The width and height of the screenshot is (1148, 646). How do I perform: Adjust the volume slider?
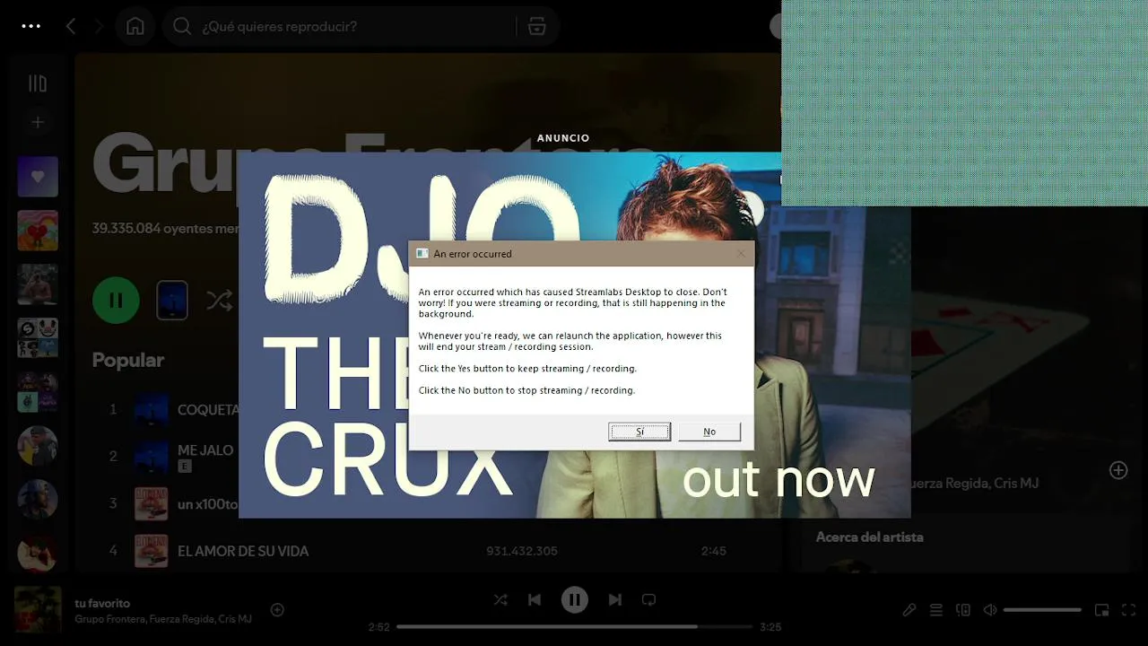pyautogui.click(x=1042, y=610)
